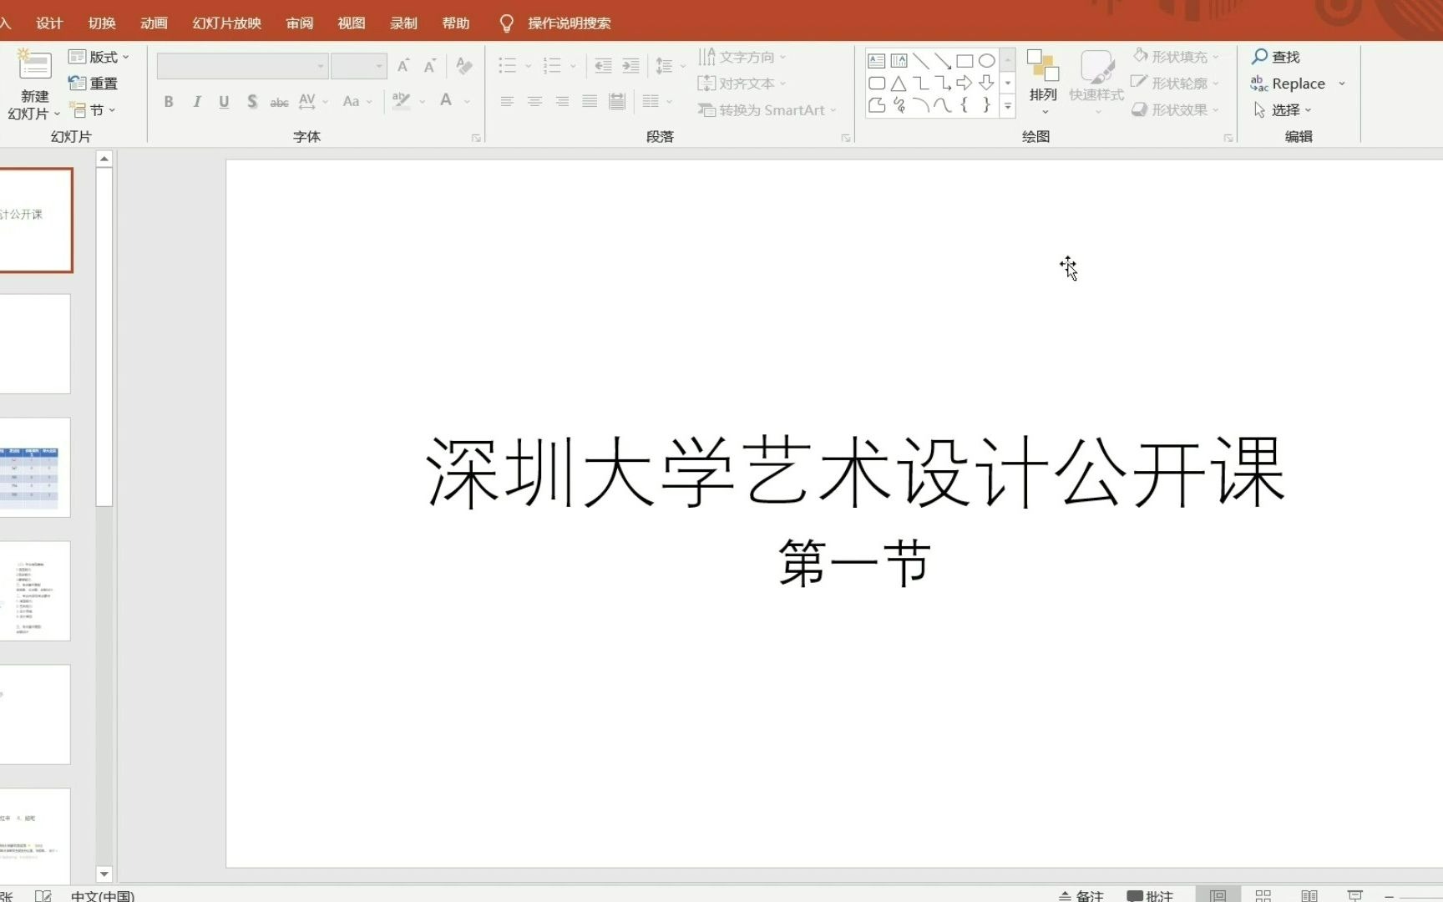The width and height of the screenshot is (1443, 902).
Task: Click the Notes (备注) button
Action: [x=1081, y=896]
